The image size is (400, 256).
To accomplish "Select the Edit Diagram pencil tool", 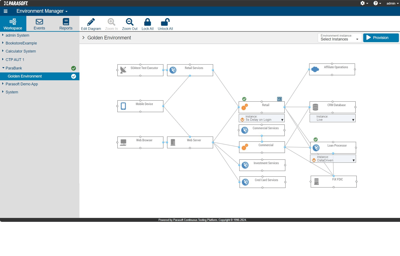I will coord(91,24).
